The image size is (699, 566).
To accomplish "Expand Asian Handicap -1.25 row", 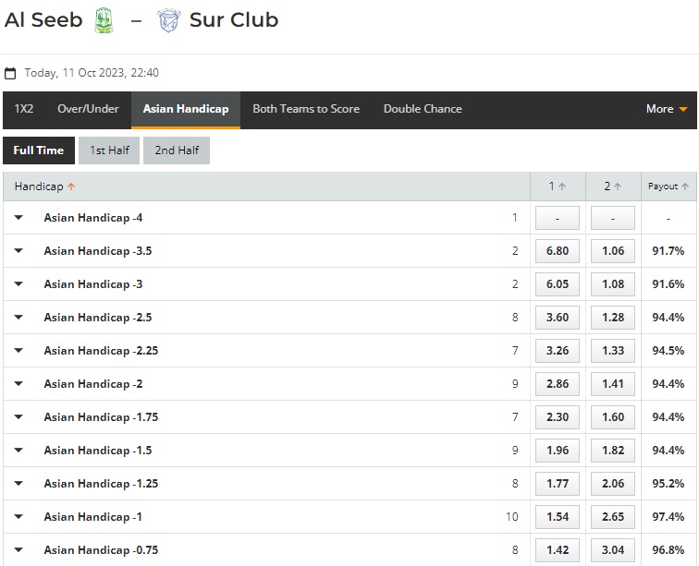I will pyautogui.click(x=18, y=484).
